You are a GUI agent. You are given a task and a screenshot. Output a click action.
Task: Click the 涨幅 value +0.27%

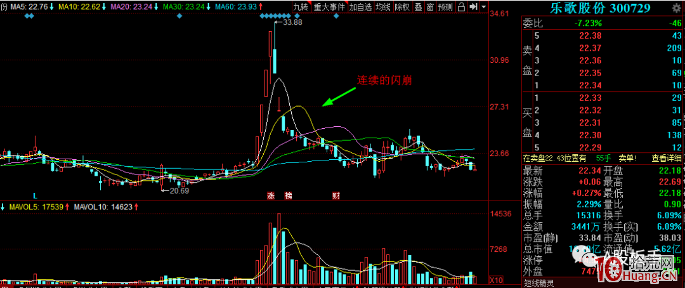(587, 193)
